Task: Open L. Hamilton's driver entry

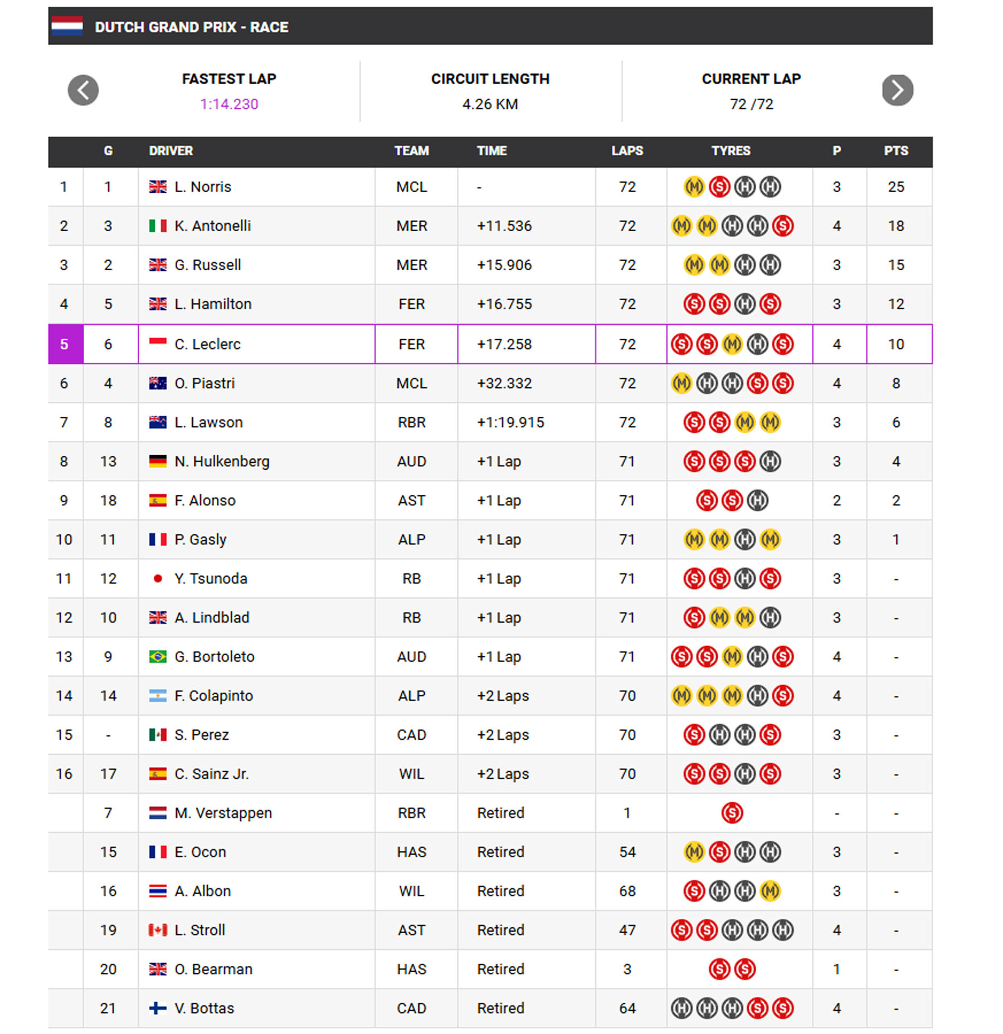Action: point(213,304)
